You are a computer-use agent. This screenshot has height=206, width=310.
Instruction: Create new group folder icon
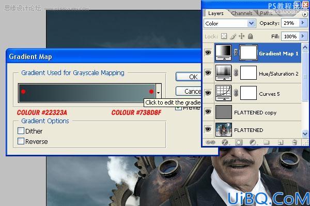(266, 142)
